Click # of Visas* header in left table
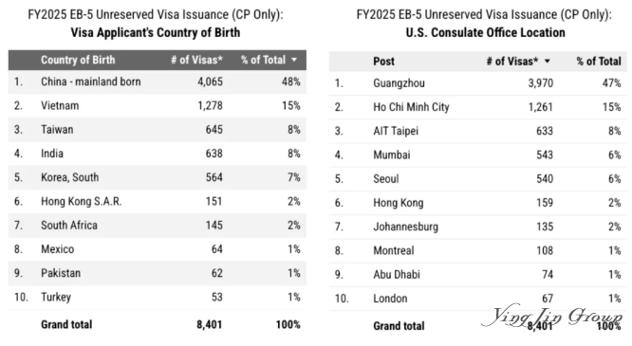 click(x=196, y=60)
